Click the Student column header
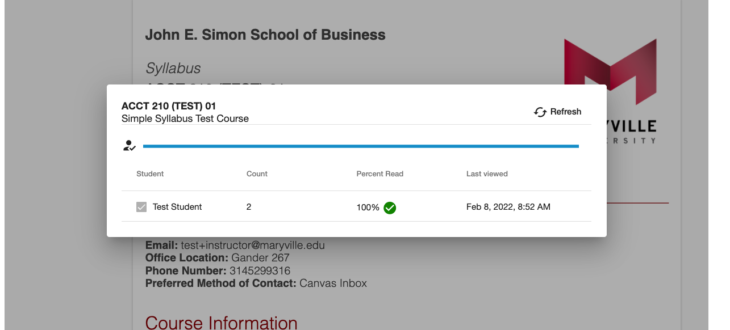 [150, 174]
